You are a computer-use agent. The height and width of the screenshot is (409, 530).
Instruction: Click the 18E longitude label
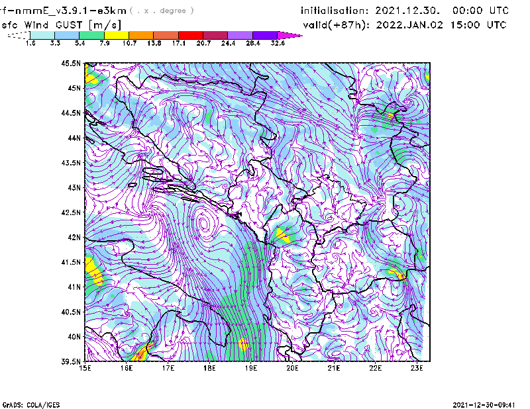coord(209,368)
